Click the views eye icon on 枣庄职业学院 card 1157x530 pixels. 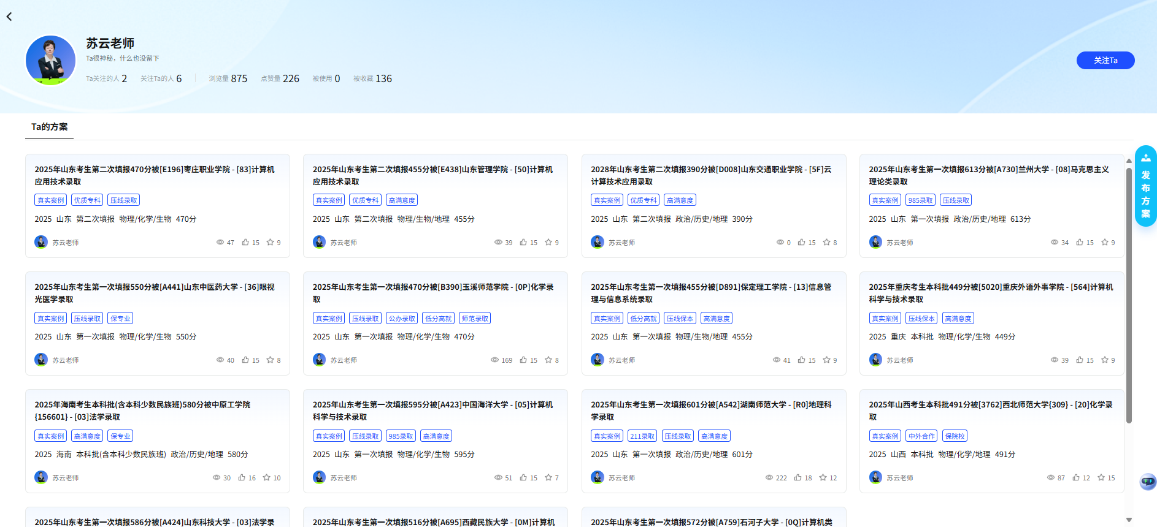(220, 242)
